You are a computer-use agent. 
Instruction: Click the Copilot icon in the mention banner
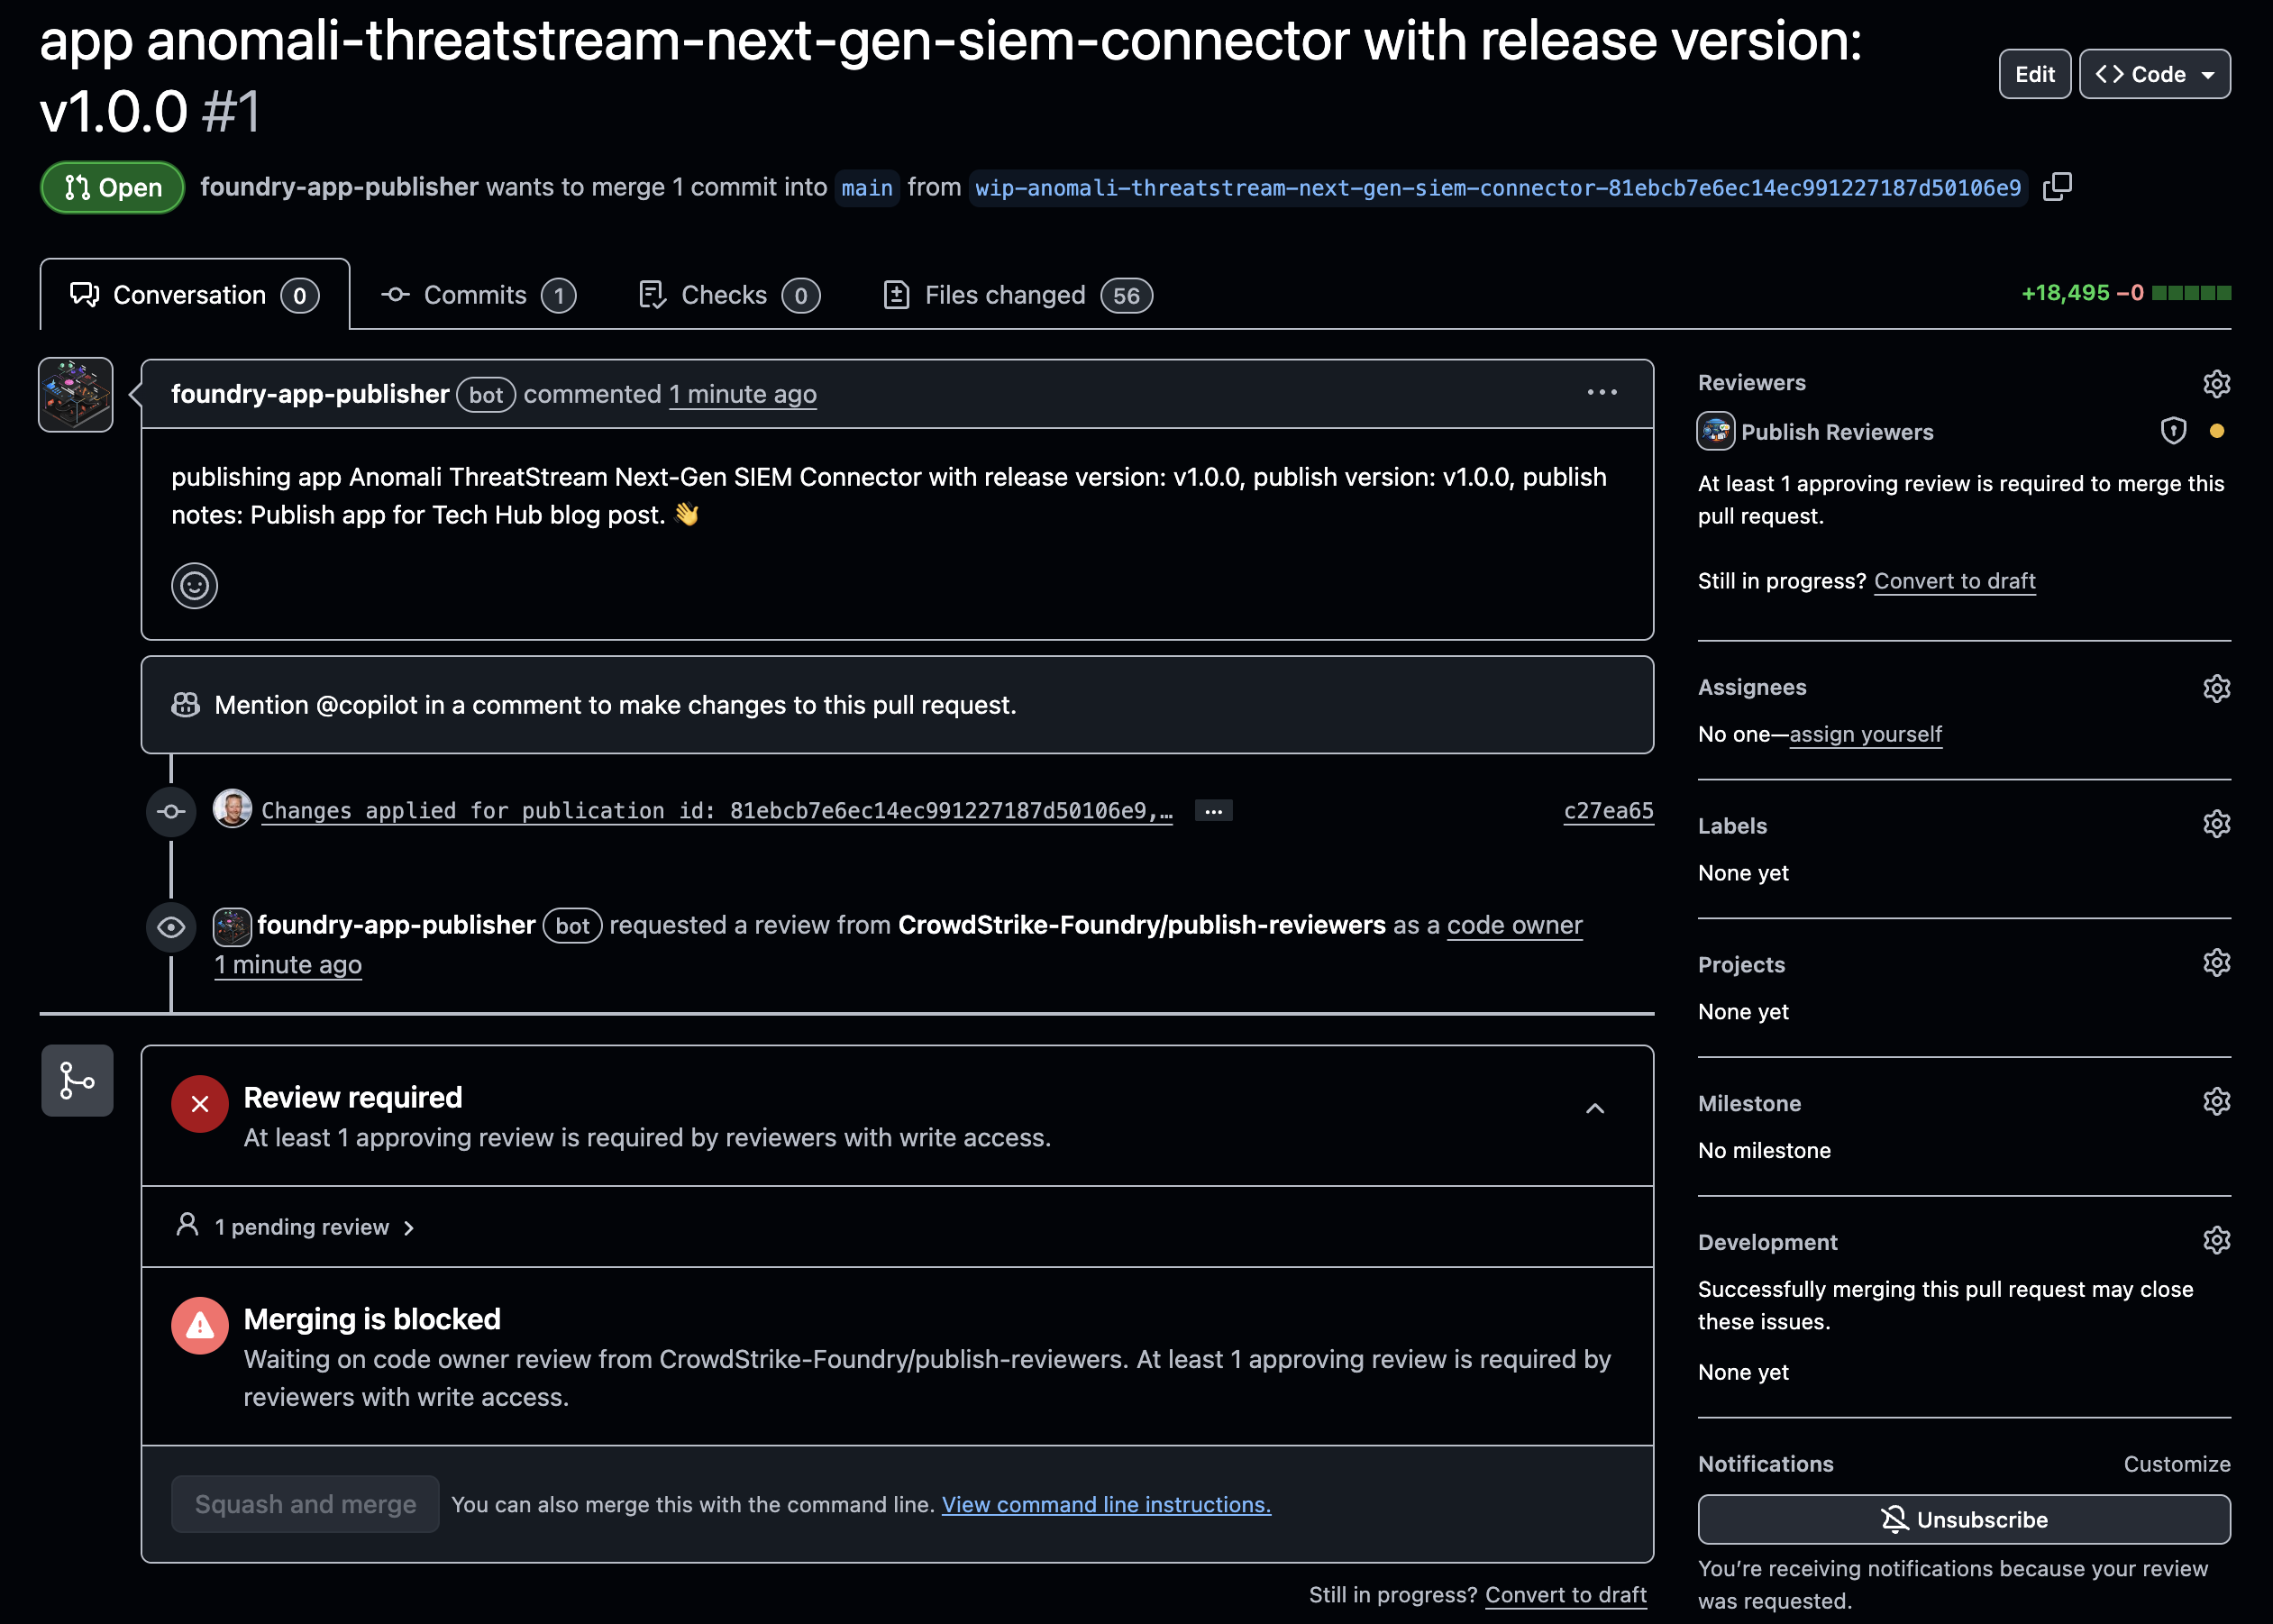click(185, 705)
